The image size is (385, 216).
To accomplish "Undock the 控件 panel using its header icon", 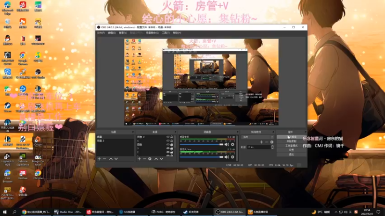I will click(x=305, y=132).
